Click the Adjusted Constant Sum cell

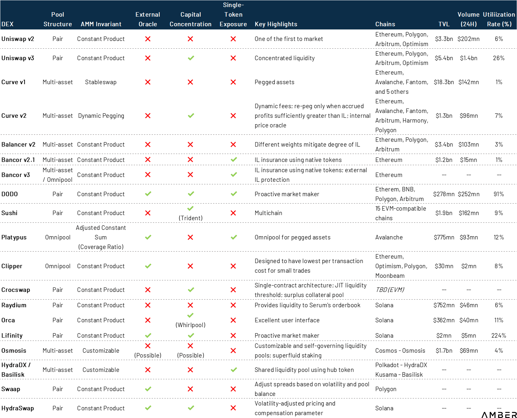click(x=101, y=237)
